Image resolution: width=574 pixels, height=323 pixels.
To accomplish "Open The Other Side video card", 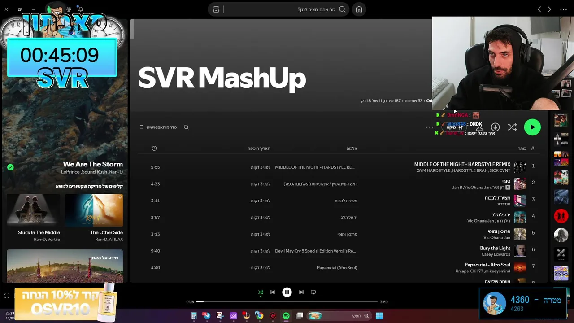I will (94, 218).
